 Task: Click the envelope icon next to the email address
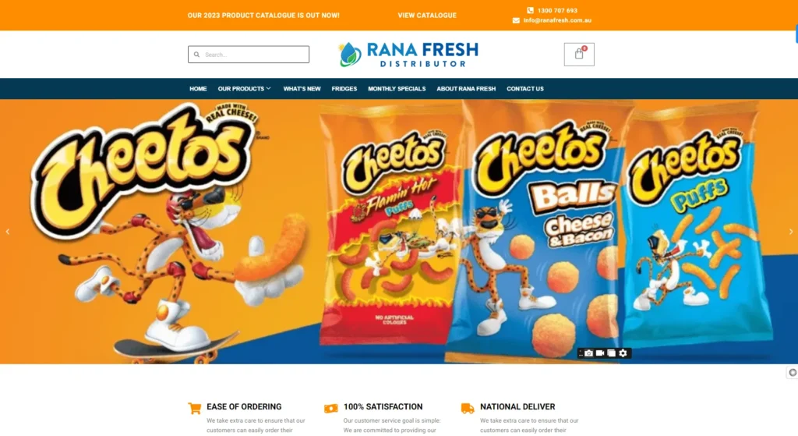point(516,20)
